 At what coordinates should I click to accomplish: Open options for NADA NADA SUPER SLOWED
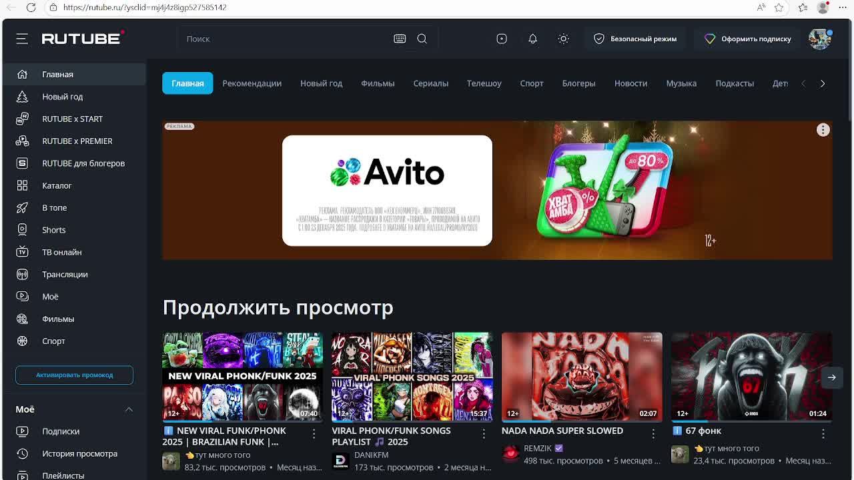click(x=653, y=434)
